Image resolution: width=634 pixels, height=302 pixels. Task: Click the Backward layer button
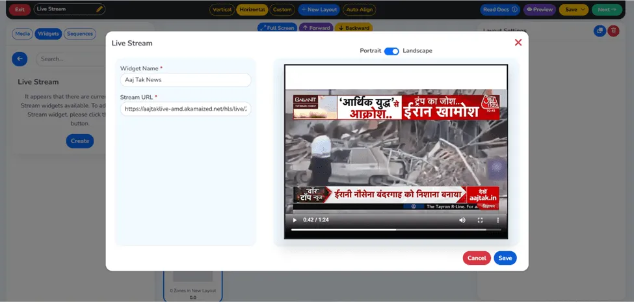click(x=354, y=28)
